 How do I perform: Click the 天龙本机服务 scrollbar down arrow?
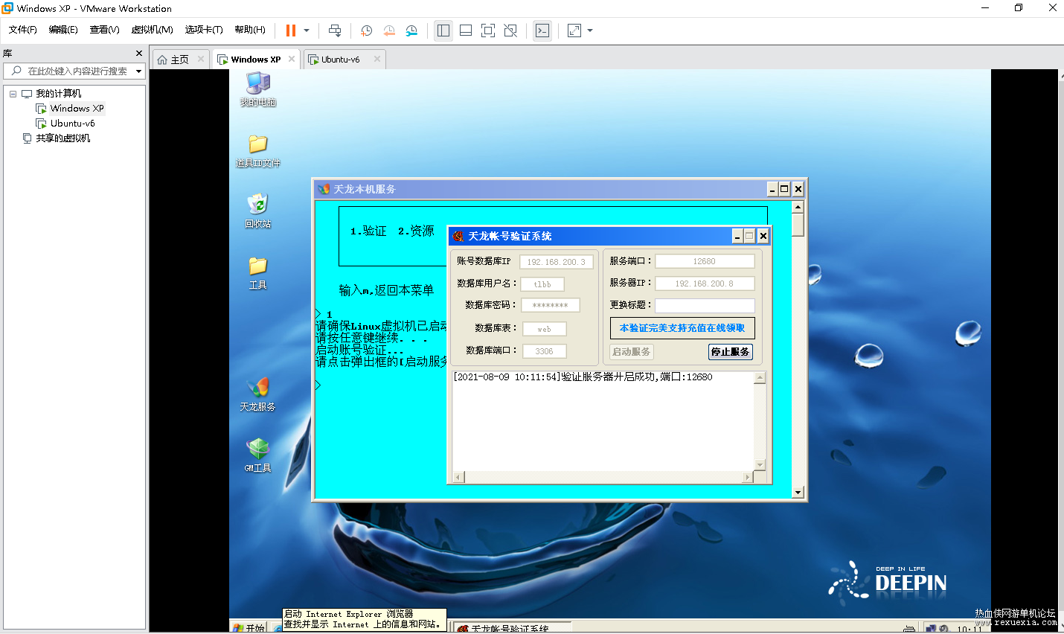click(798, 493)
